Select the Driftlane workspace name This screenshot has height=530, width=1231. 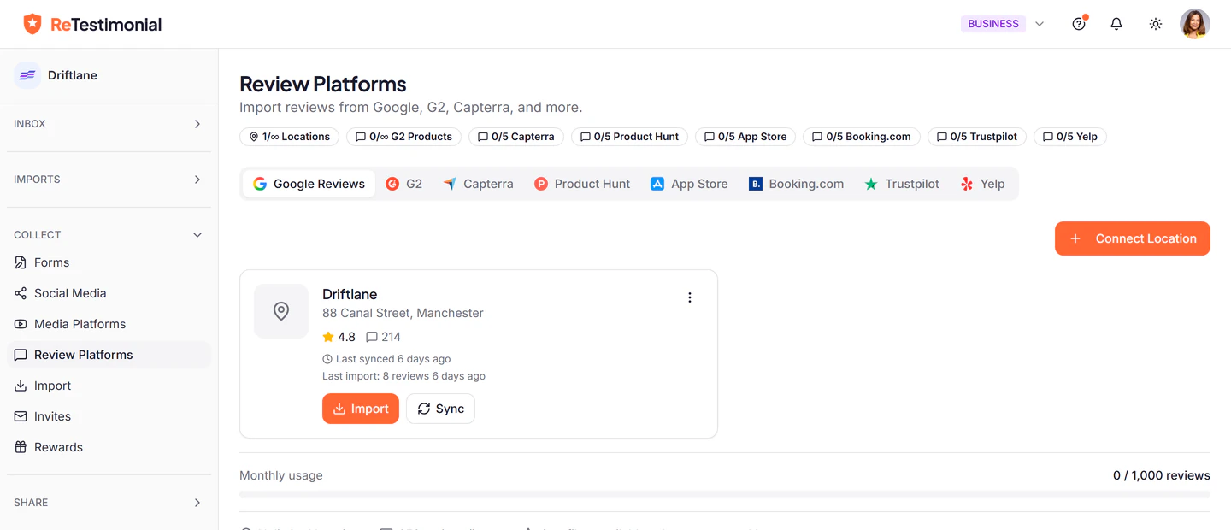(x=73, y=75)
